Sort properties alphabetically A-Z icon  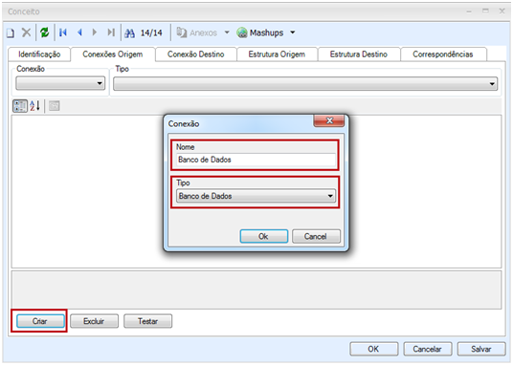[34, 105]
